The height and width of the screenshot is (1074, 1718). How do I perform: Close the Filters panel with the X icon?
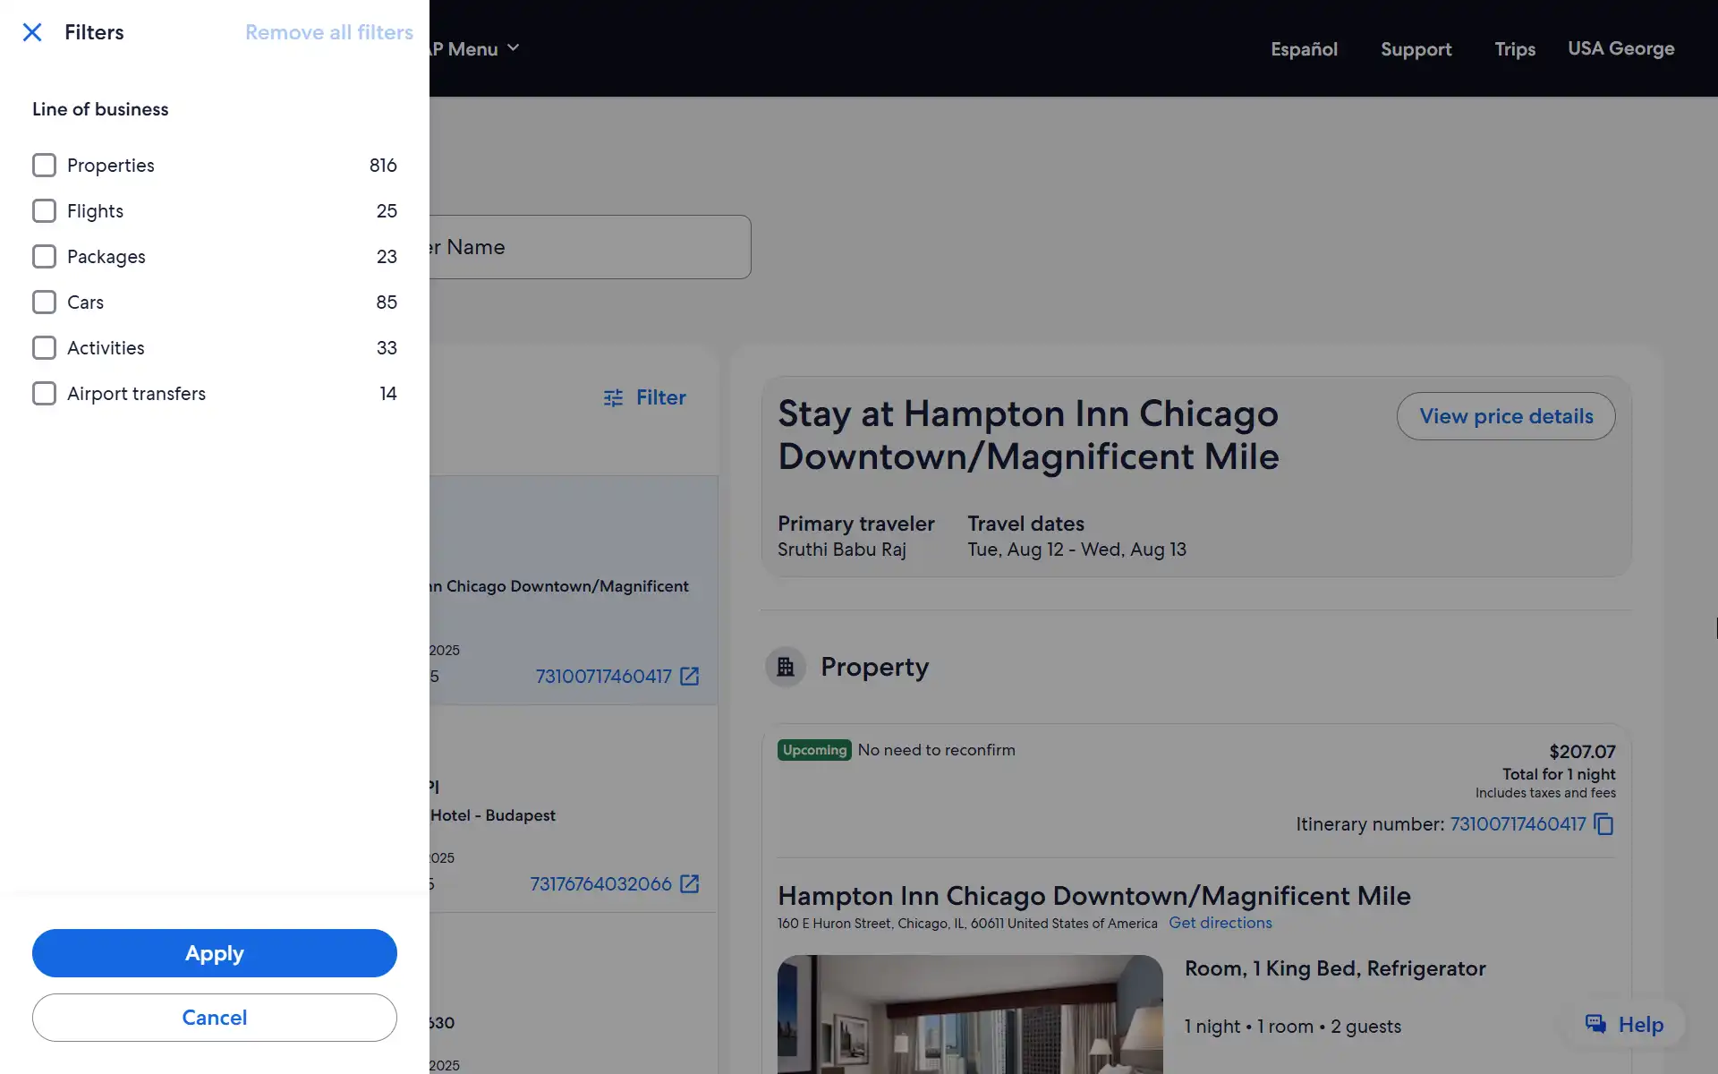32,32
